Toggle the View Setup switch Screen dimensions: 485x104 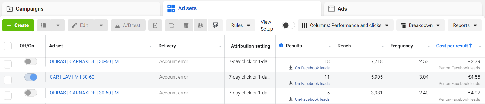coord(288,25)
